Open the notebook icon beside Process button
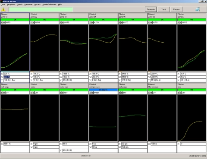This screenshot has height=159, width=207. (x=198, y=9)
